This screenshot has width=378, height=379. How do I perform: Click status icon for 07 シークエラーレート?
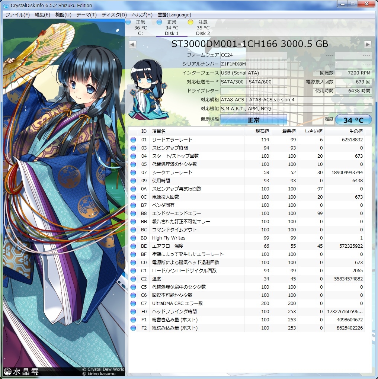133,173
